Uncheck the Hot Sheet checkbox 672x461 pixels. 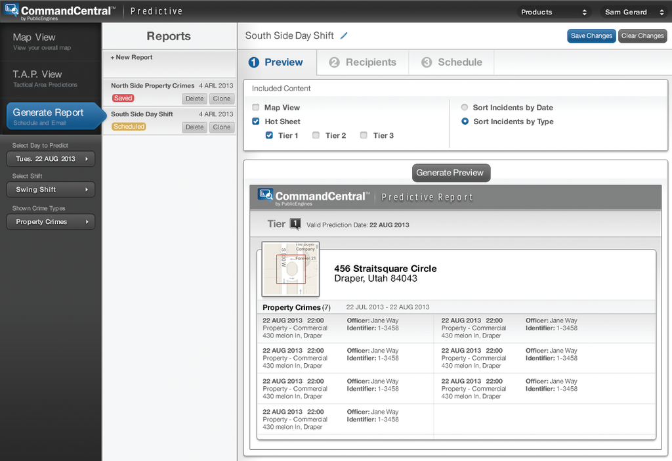256,121
